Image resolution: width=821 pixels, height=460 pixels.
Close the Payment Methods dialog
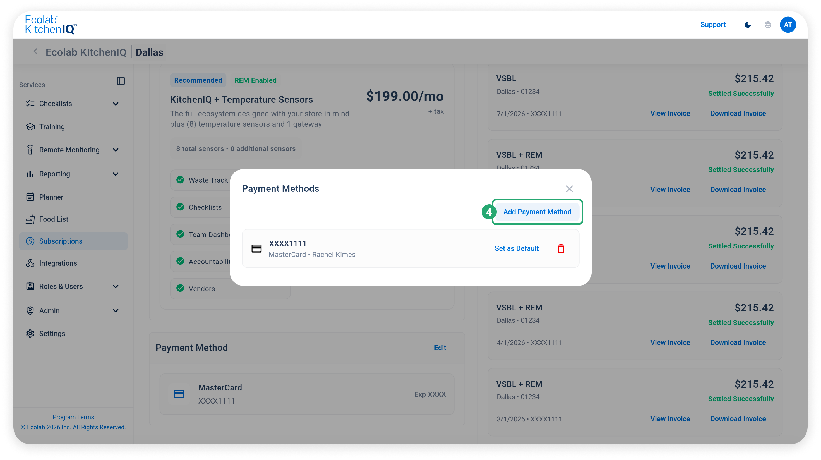[x=569, y=189]
